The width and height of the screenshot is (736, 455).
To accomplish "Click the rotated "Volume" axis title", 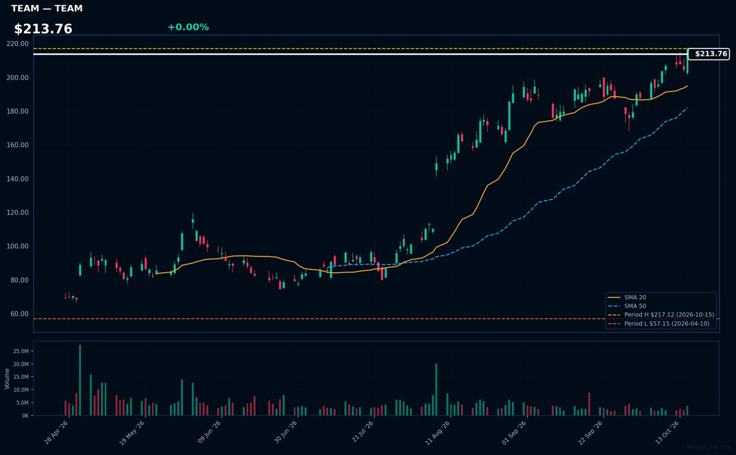I will click(7, 378).
